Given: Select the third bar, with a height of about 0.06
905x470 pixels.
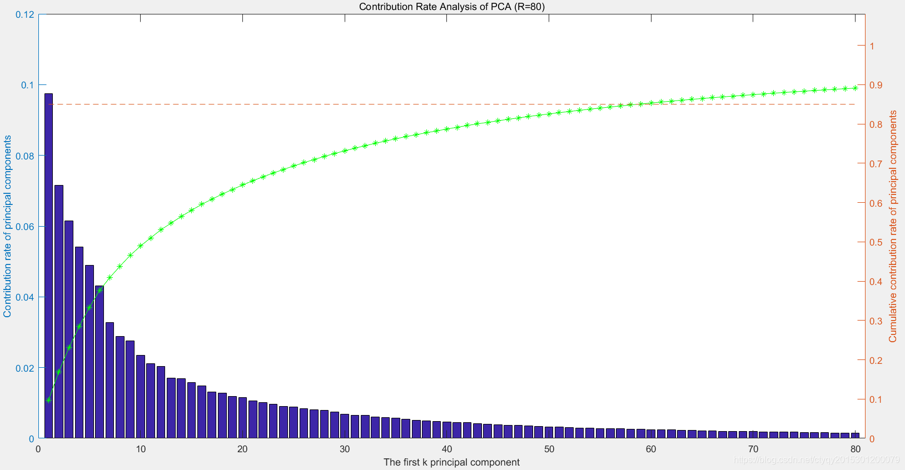Looking at the screenshot, I should tap(69, 329).
